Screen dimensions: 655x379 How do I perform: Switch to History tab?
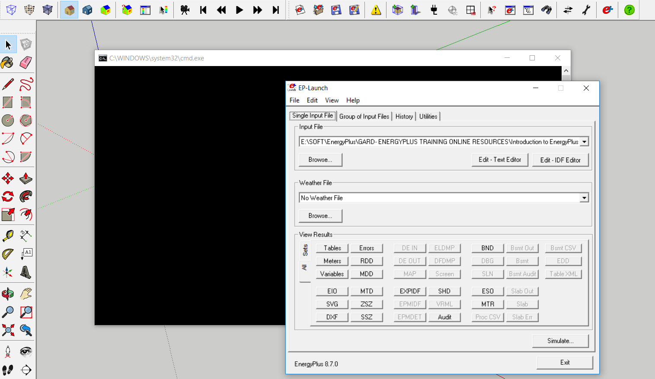pos(404,117)
